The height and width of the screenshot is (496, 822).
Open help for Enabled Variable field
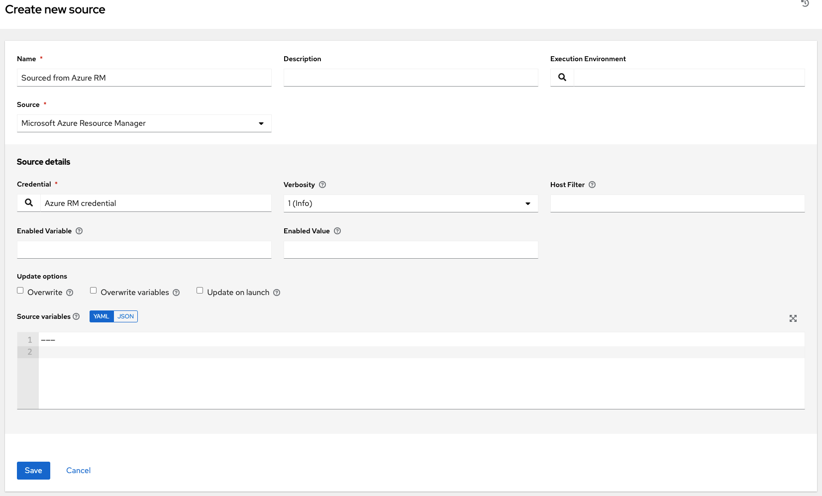[x=80, y=231]
